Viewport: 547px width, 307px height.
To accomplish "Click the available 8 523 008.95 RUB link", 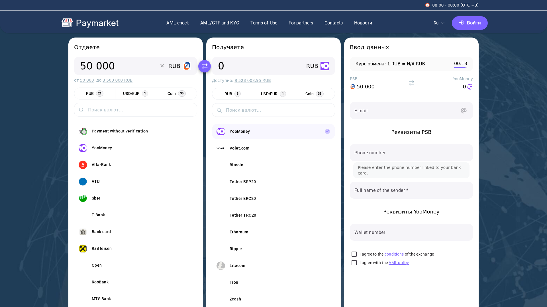I will click(253, 80).
